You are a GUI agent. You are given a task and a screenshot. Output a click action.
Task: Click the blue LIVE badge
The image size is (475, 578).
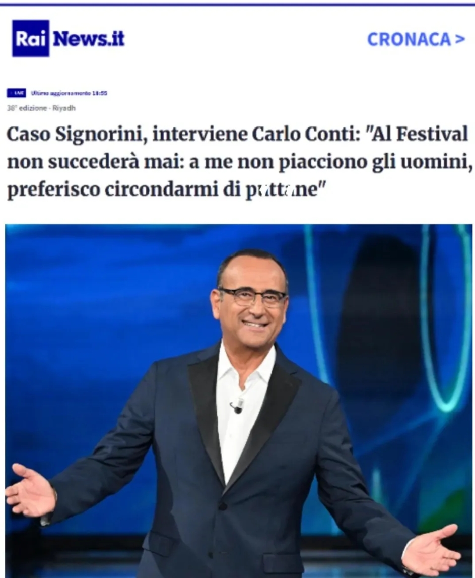(x=16, y=93)
